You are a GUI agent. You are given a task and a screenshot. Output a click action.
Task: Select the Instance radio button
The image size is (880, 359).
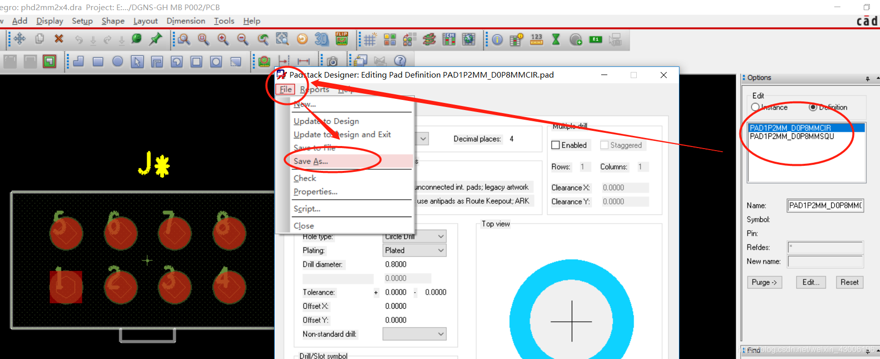pyautogui.click(x=755, y=107)
